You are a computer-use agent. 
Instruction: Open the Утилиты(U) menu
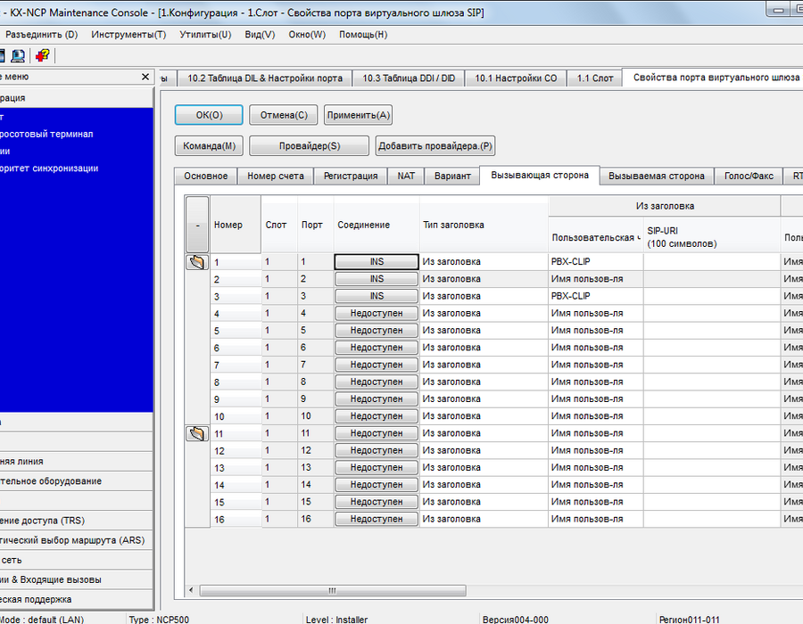click(x=205, y=34)
